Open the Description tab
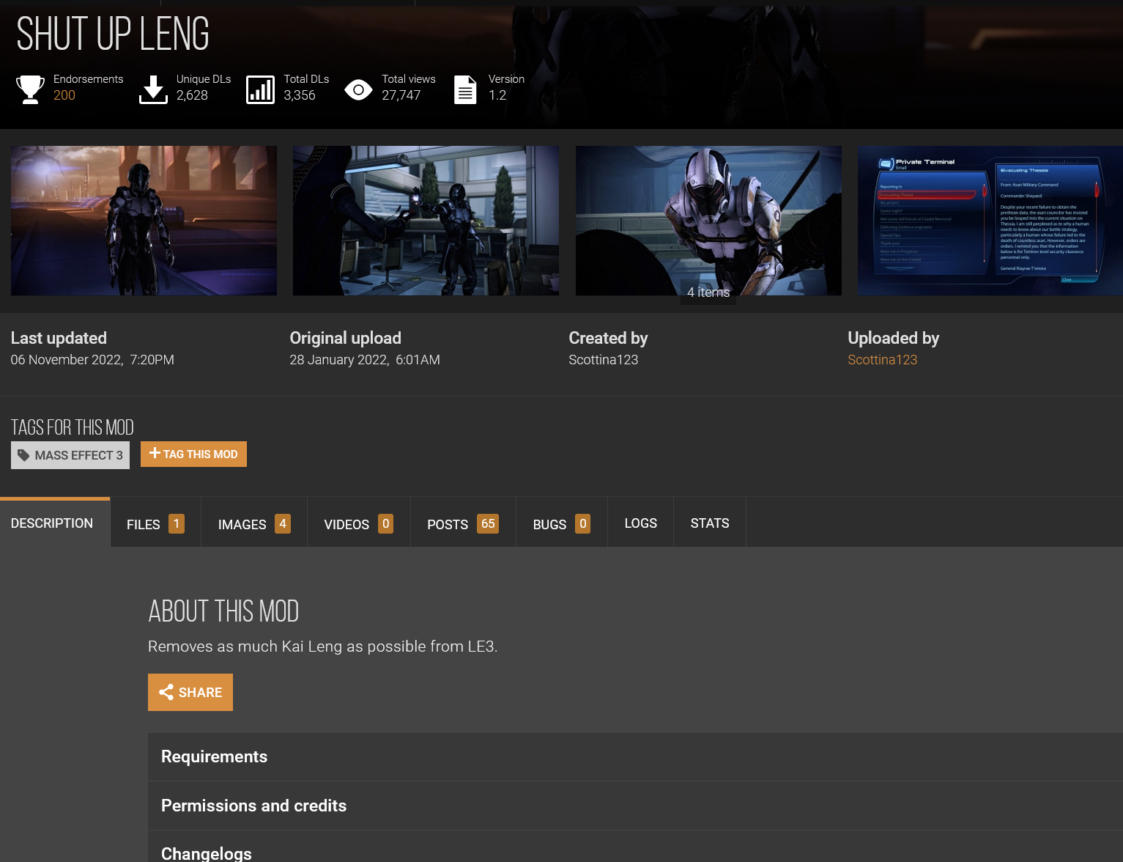Image resolution: width=1123 pixels, height=862 pixels. 55,523
